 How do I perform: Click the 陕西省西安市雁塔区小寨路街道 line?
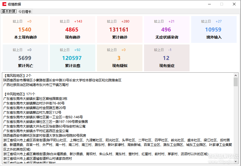tap(62, 80)
